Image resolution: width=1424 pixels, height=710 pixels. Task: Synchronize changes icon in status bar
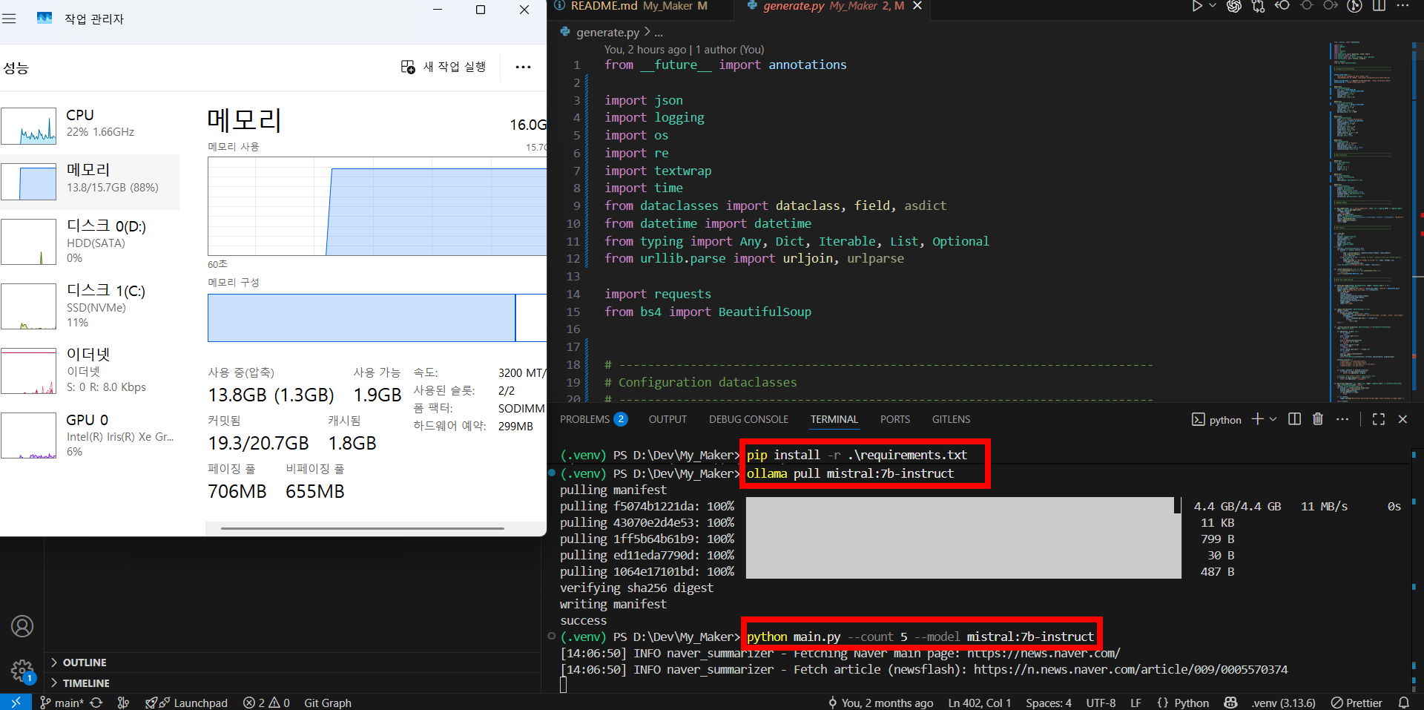[96, 703]
